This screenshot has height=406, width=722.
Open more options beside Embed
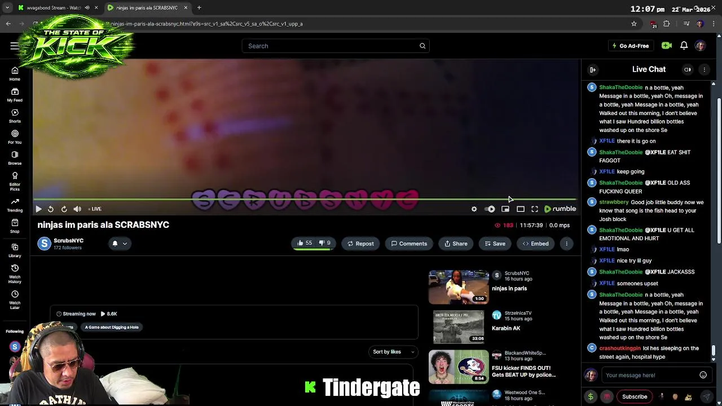566,244
